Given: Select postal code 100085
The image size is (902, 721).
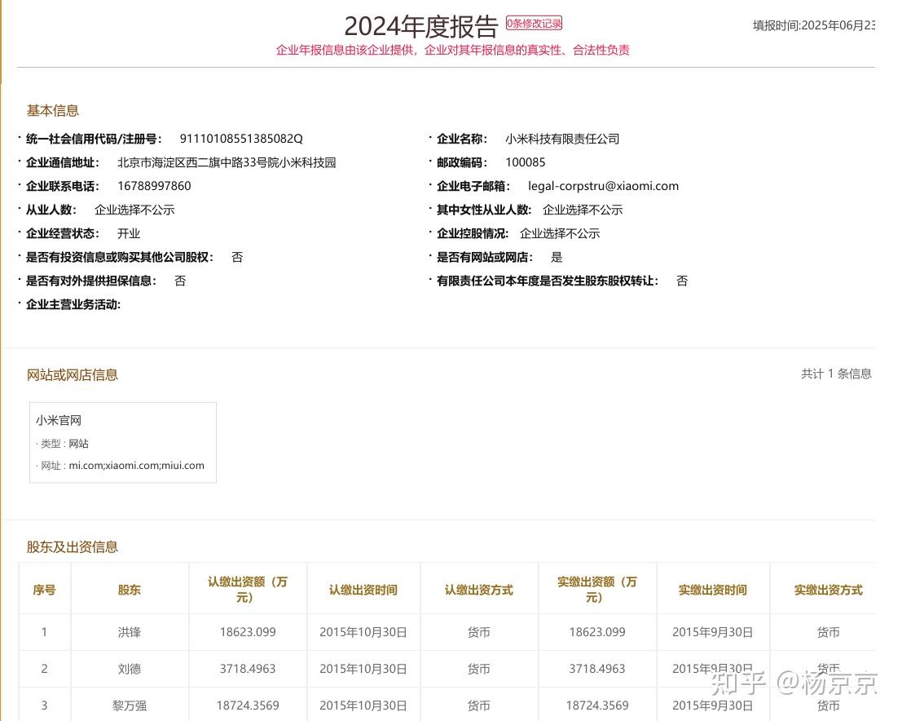Looking at the screenshot, I should [526, 162].
